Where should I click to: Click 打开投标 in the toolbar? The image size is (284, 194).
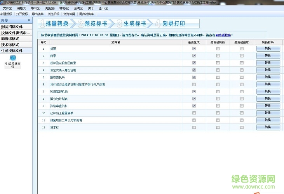pos(22,14)
